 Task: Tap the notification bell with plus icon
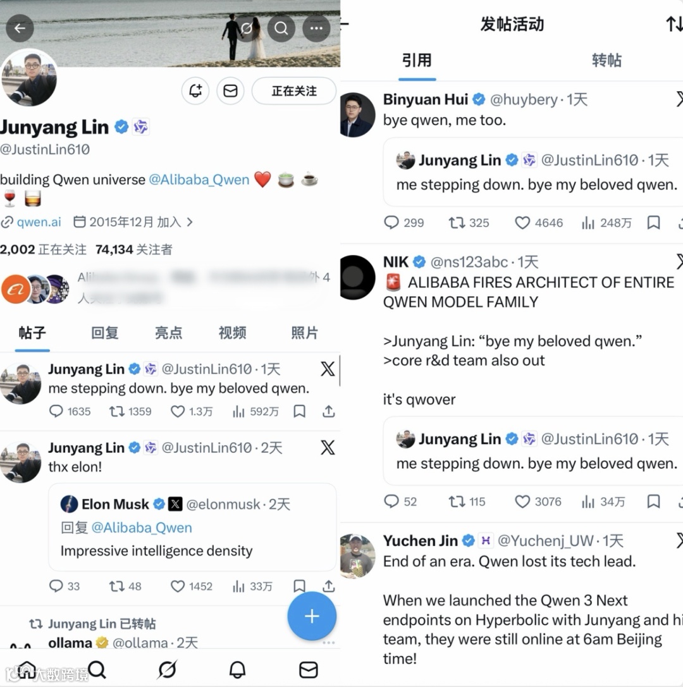(195, 90)
